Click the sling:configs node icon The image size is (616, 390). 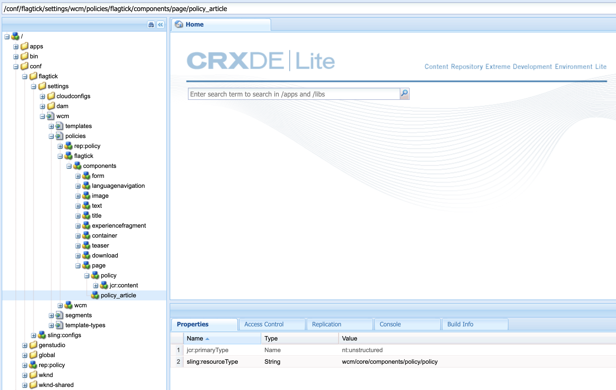42,335
